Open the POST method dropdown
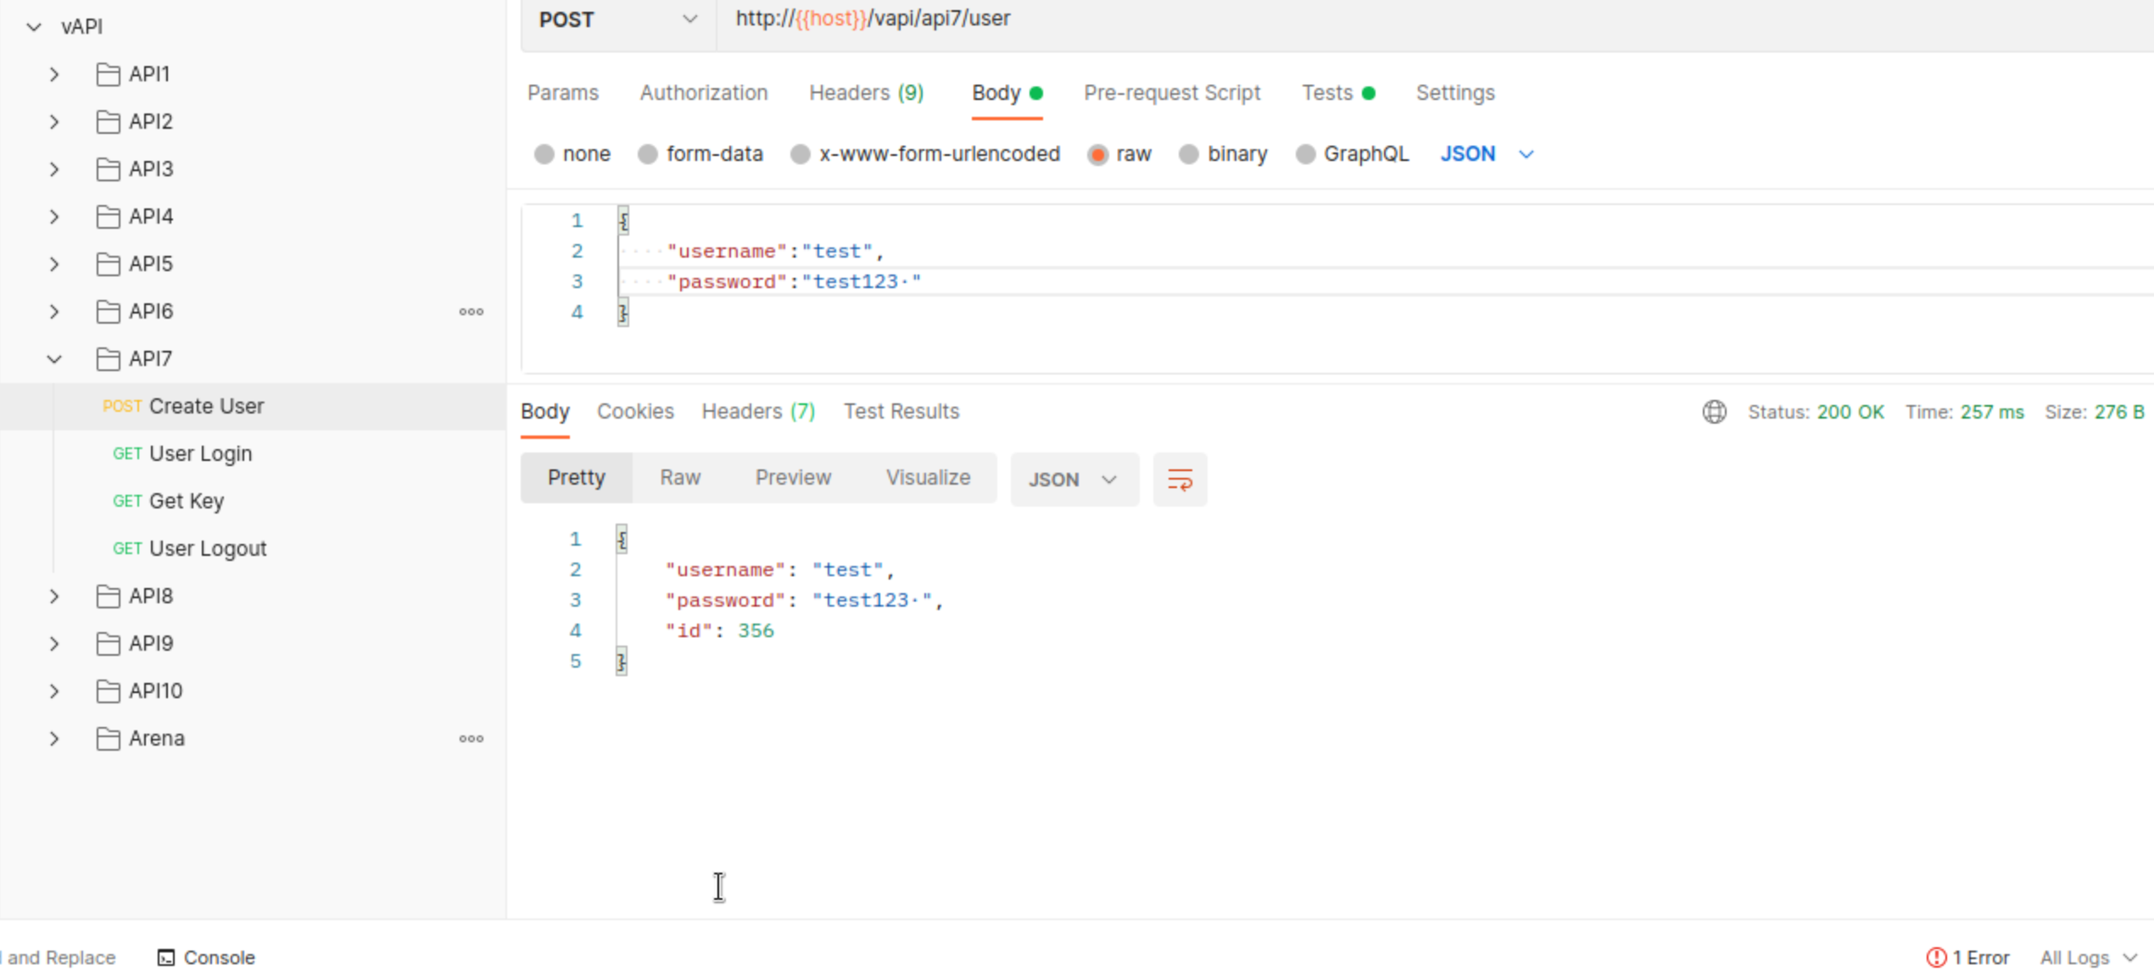The image size is (2154, 971). coord(618,19)
